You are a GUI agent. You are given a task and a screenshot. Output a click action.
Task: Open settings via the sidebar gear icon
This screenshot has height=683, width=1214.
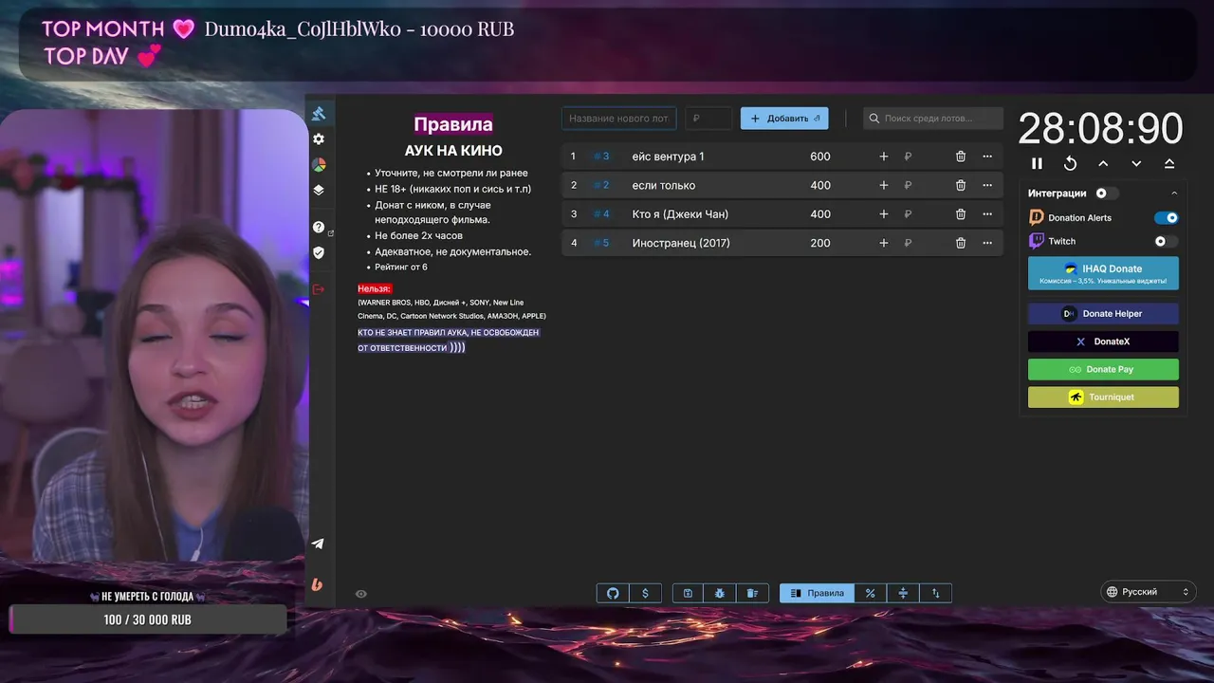(319, 138)
